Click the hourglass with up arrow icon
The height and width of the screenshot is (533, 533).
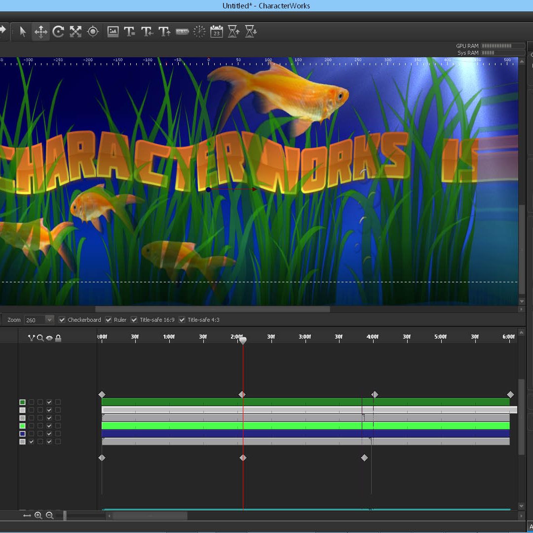pos(234,32)
